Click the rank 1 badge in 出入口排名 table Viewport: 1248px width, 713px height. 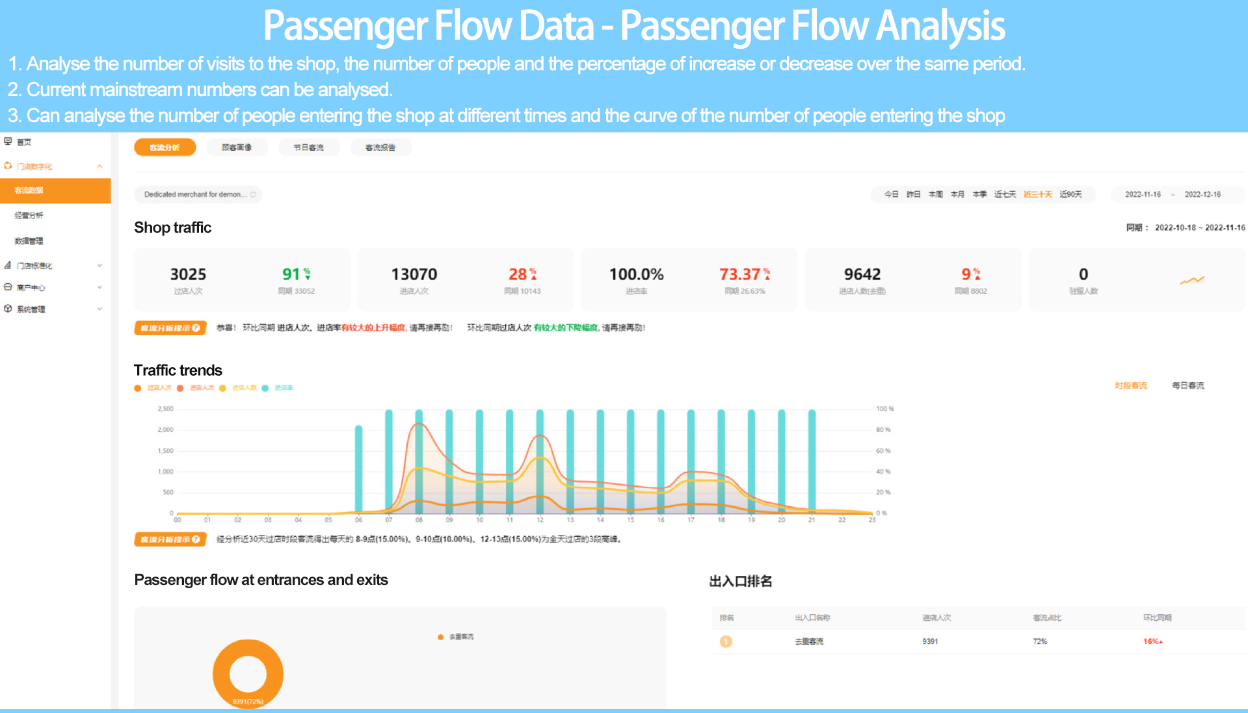pos(726,642)
